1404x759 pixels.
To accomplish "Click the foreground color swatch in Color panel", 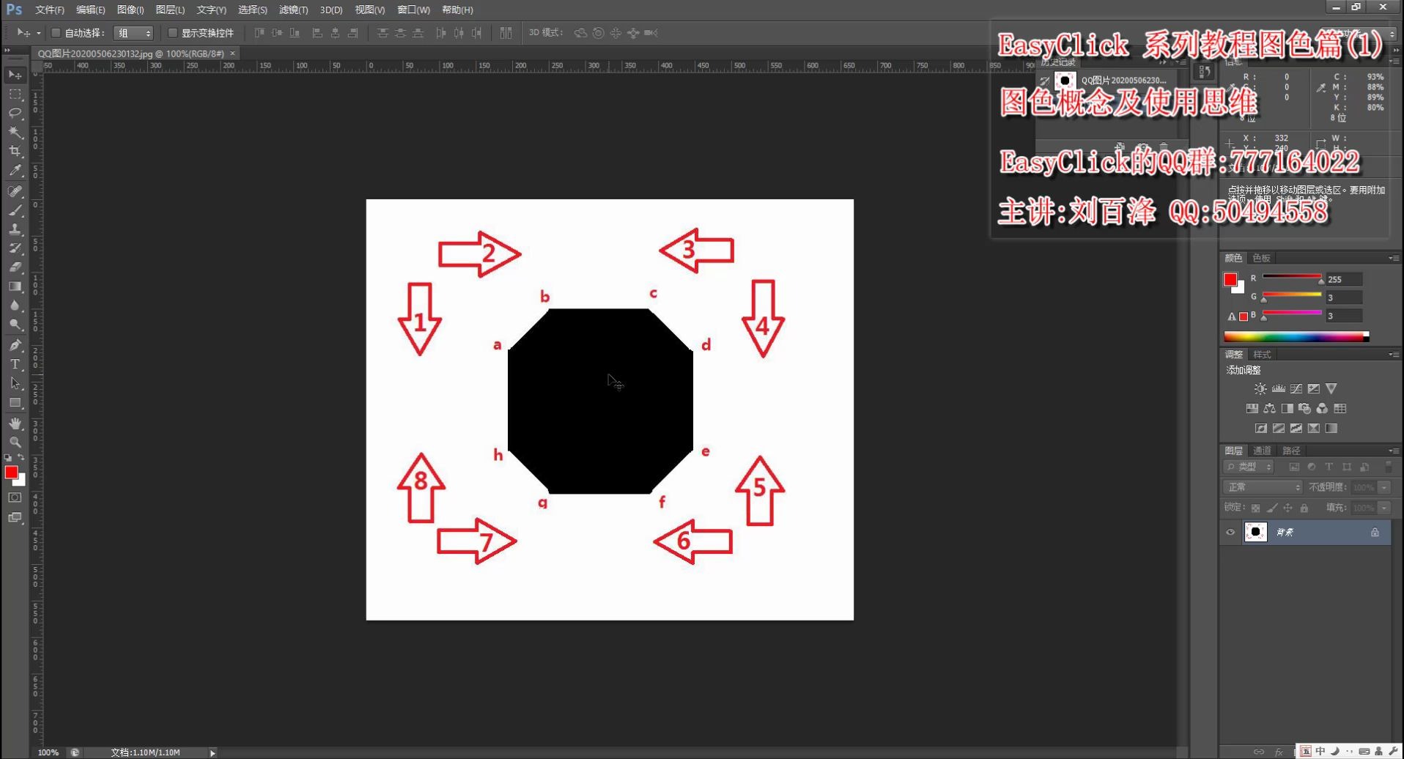I will pyautogui.click(x=1230, y=279).
